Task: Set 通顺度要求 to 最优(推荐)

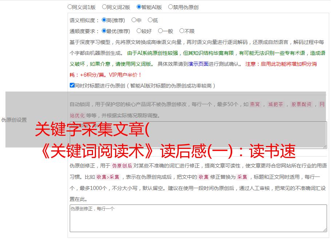Action: [104, 31]
